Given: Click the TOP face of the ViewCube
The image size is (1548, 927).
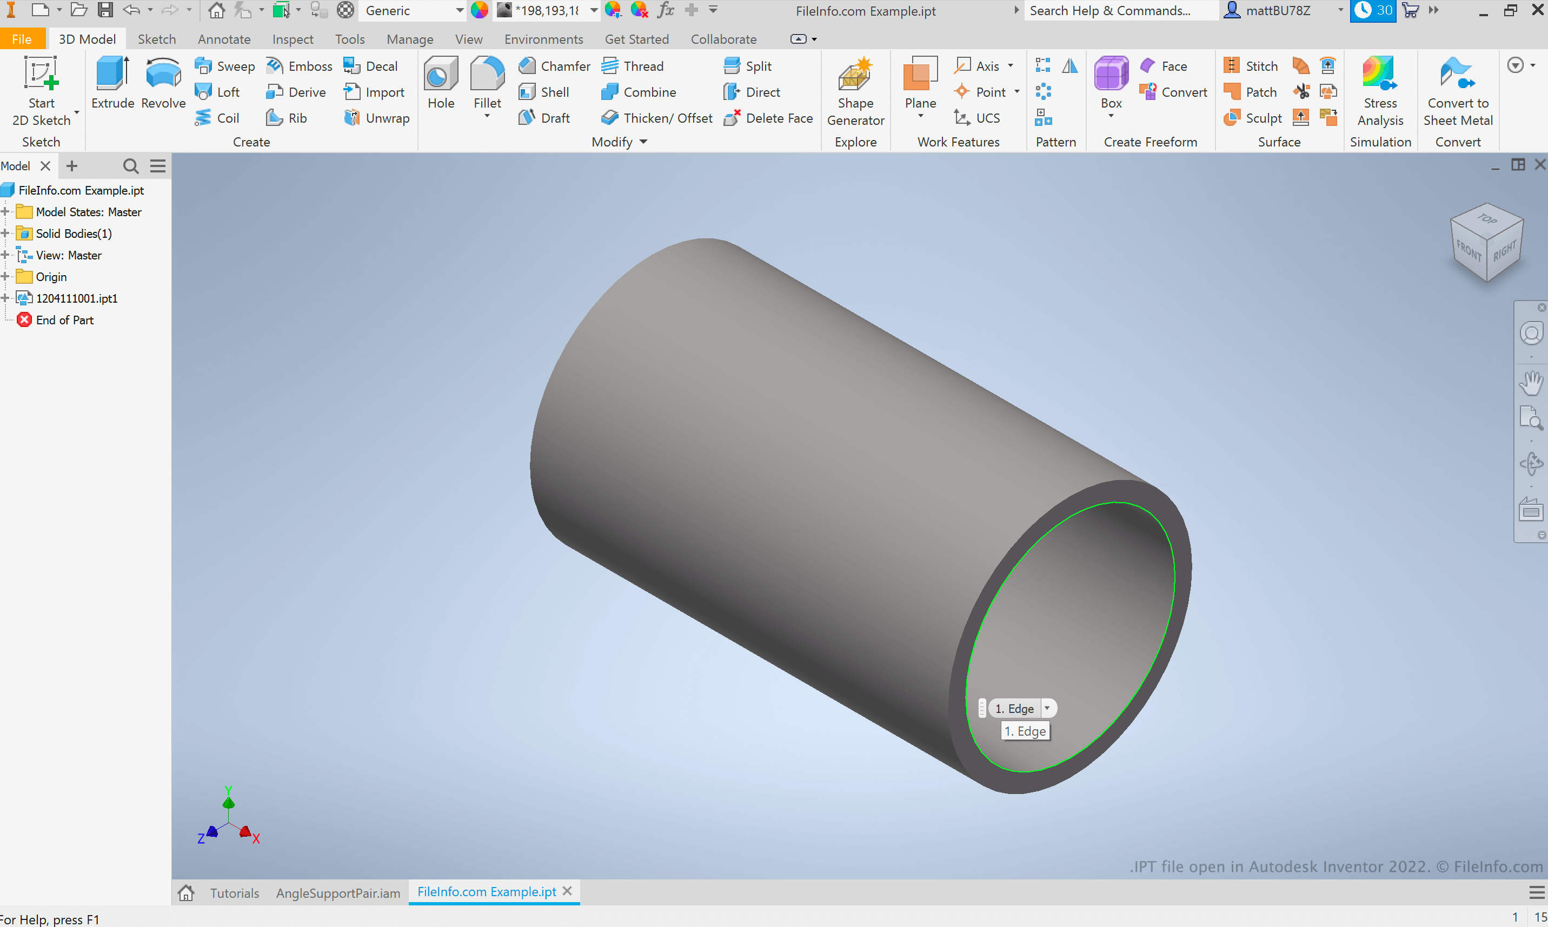Looking at the screenshot, I should [x=1487, y=221].
